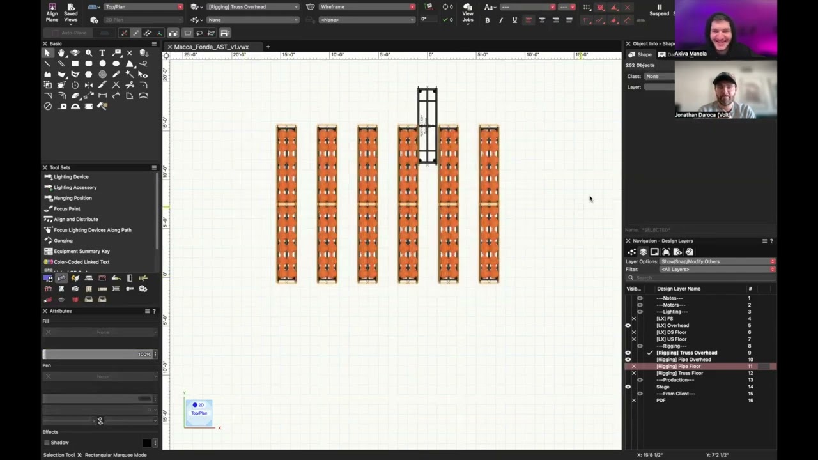The image size is (818, 460).
Task: Open the All Layers filter dropdown
Action: (717, 270)
